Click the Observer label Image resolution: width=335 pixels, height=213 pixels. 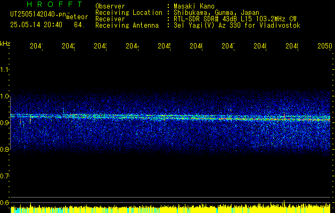tap(110, 6)
